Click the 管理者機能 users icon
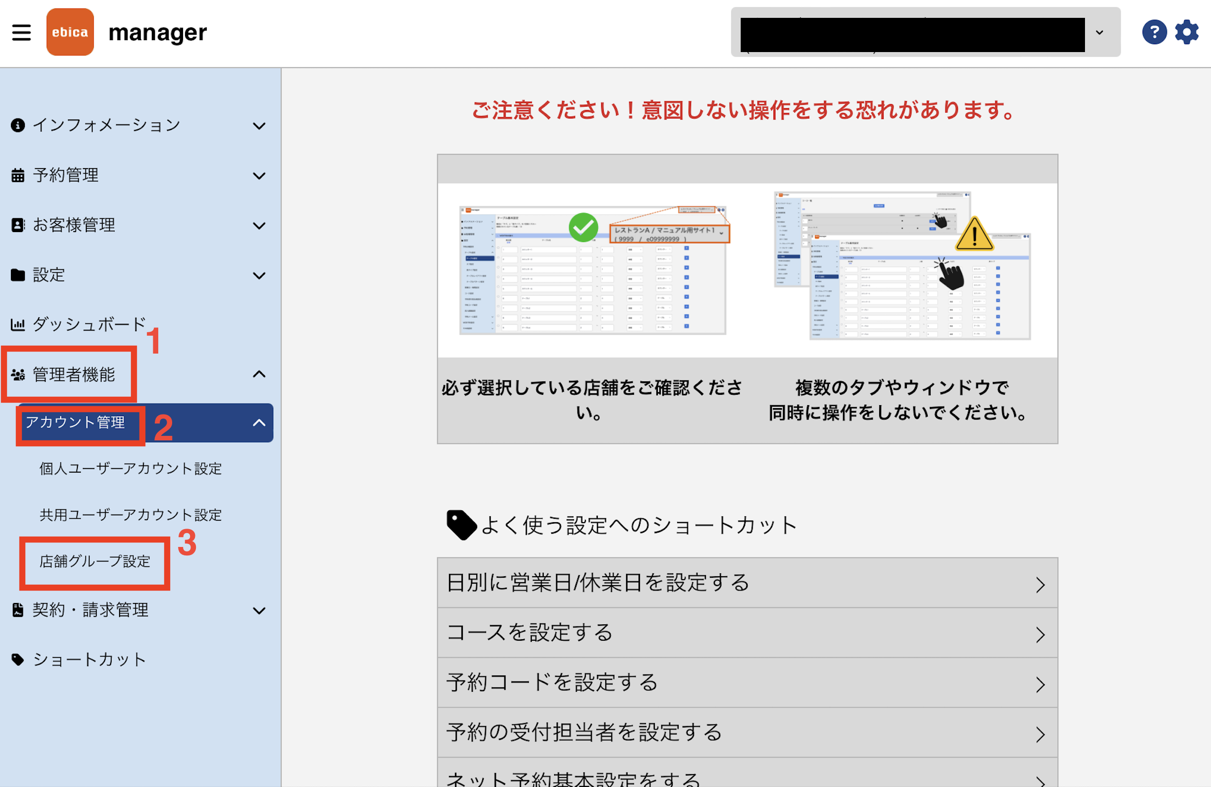 (18, 375)
